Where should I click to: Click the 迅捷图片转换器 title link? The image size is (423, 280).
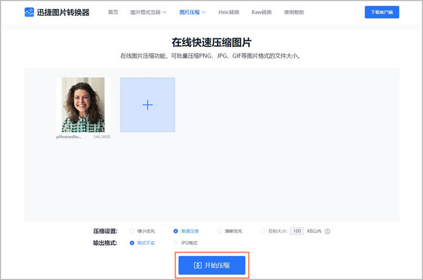click(63, 12)
